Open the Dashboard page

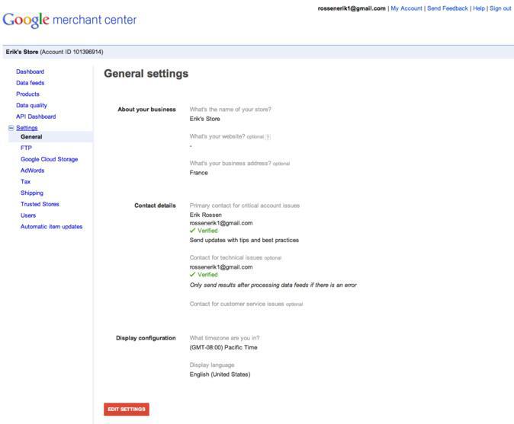30,72
